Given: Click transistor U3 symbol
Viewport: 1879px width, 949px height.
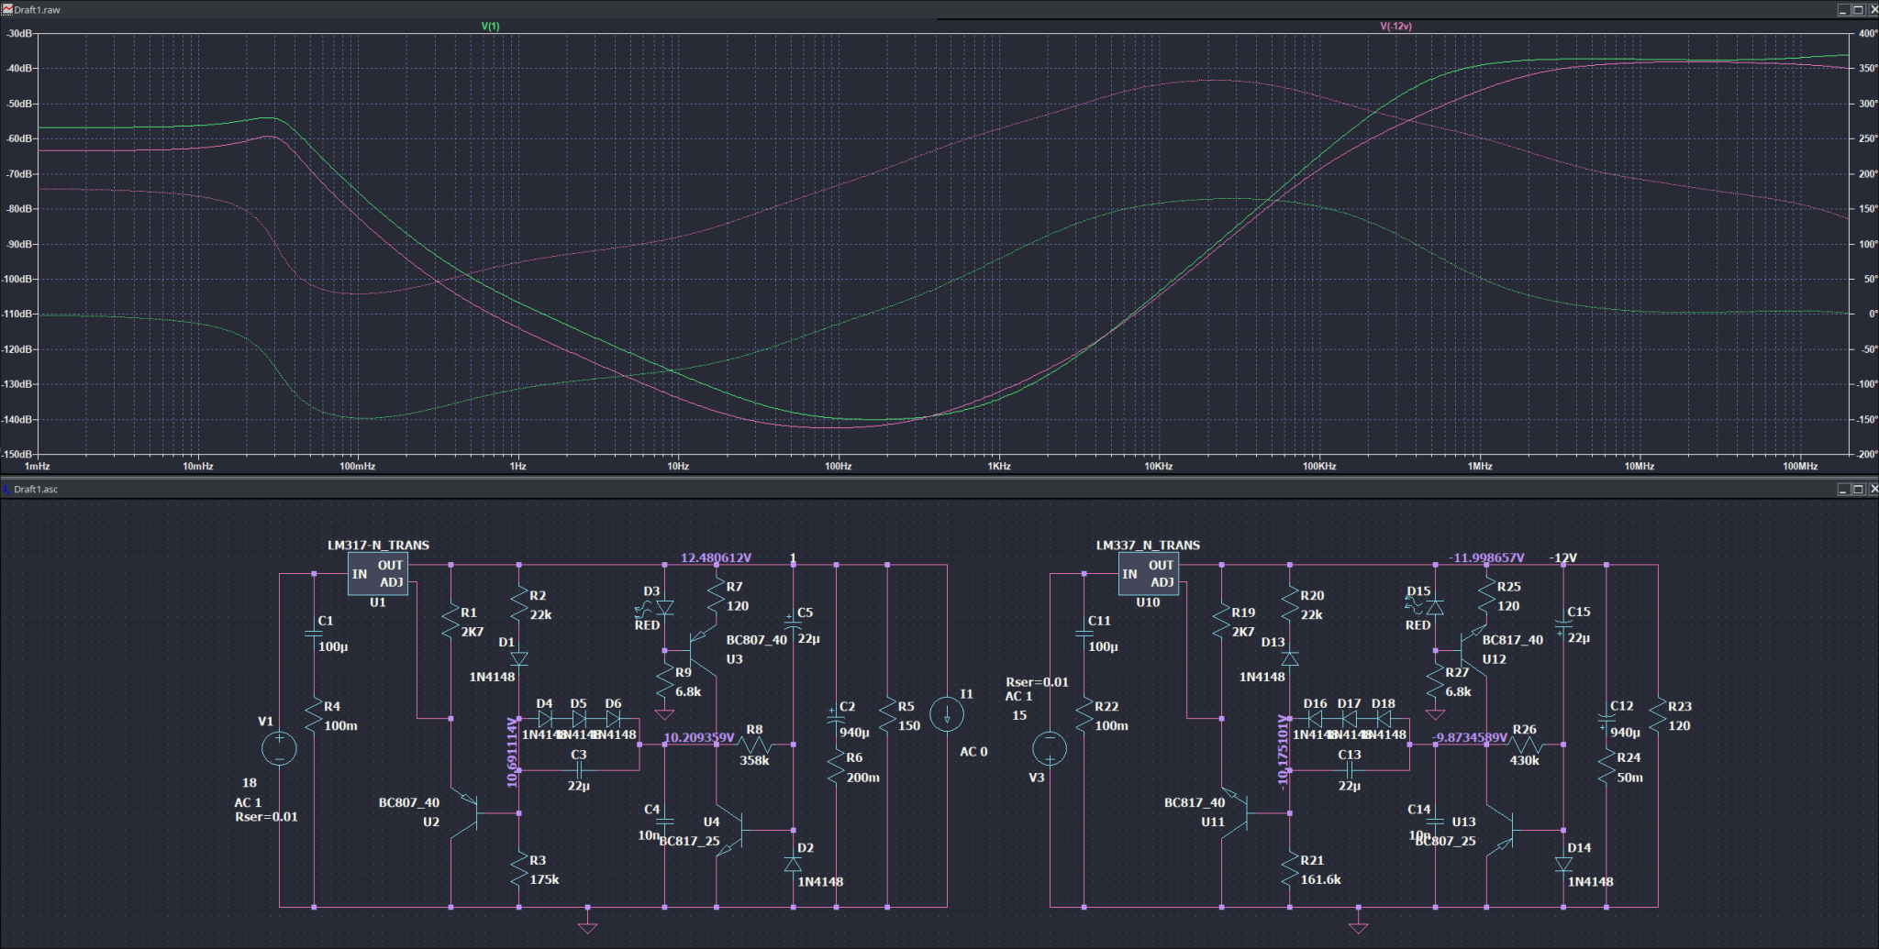Looking at the screenshot, I should [x=703, y=650].
